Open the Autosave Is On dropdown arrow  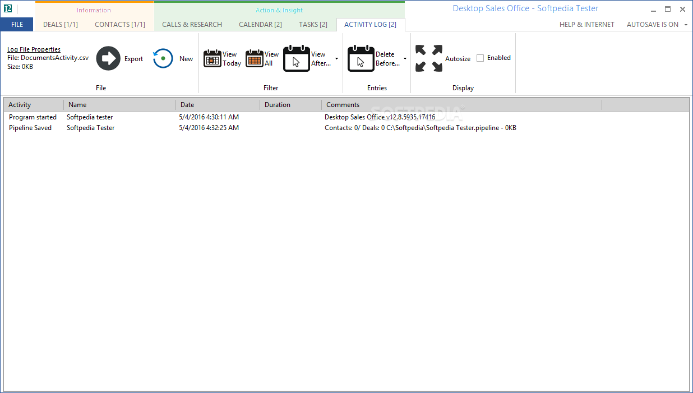click(x=686, y=25)
